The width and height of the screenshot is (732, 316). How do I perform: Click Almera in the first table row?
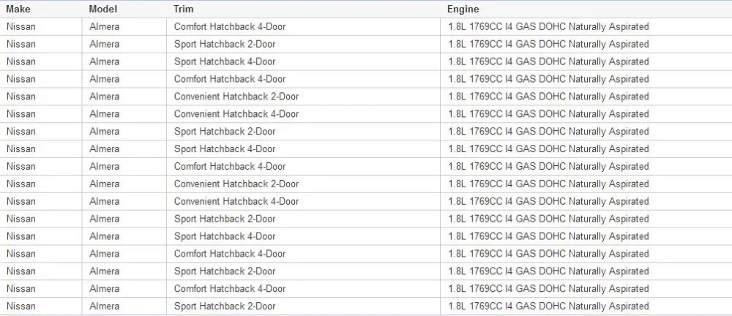(104, 26)
